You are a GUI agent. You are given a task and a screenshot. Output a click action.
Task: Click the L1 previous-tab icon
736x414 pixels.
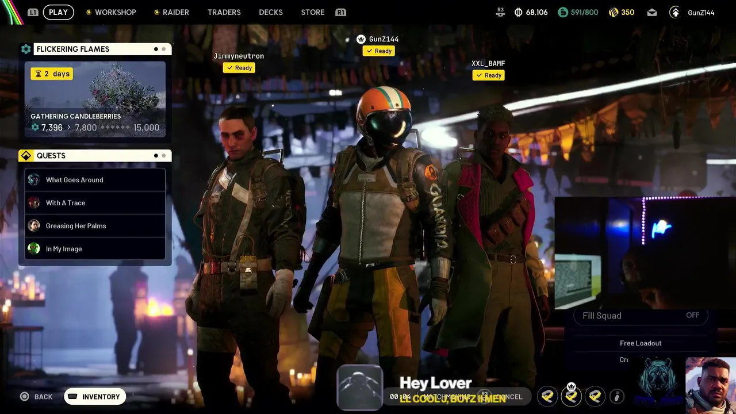click(33, 12)
